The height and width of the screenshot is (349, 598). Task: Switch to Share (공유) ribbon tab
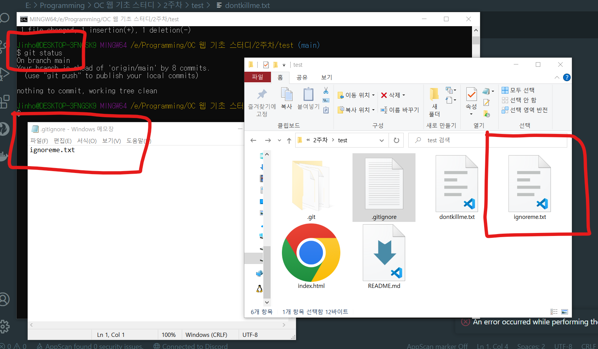coord(302,77)
